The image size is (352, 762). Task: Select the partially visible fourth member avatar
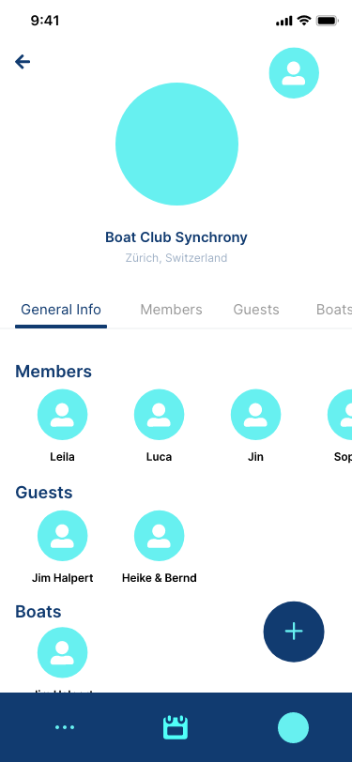coord(340,414)
